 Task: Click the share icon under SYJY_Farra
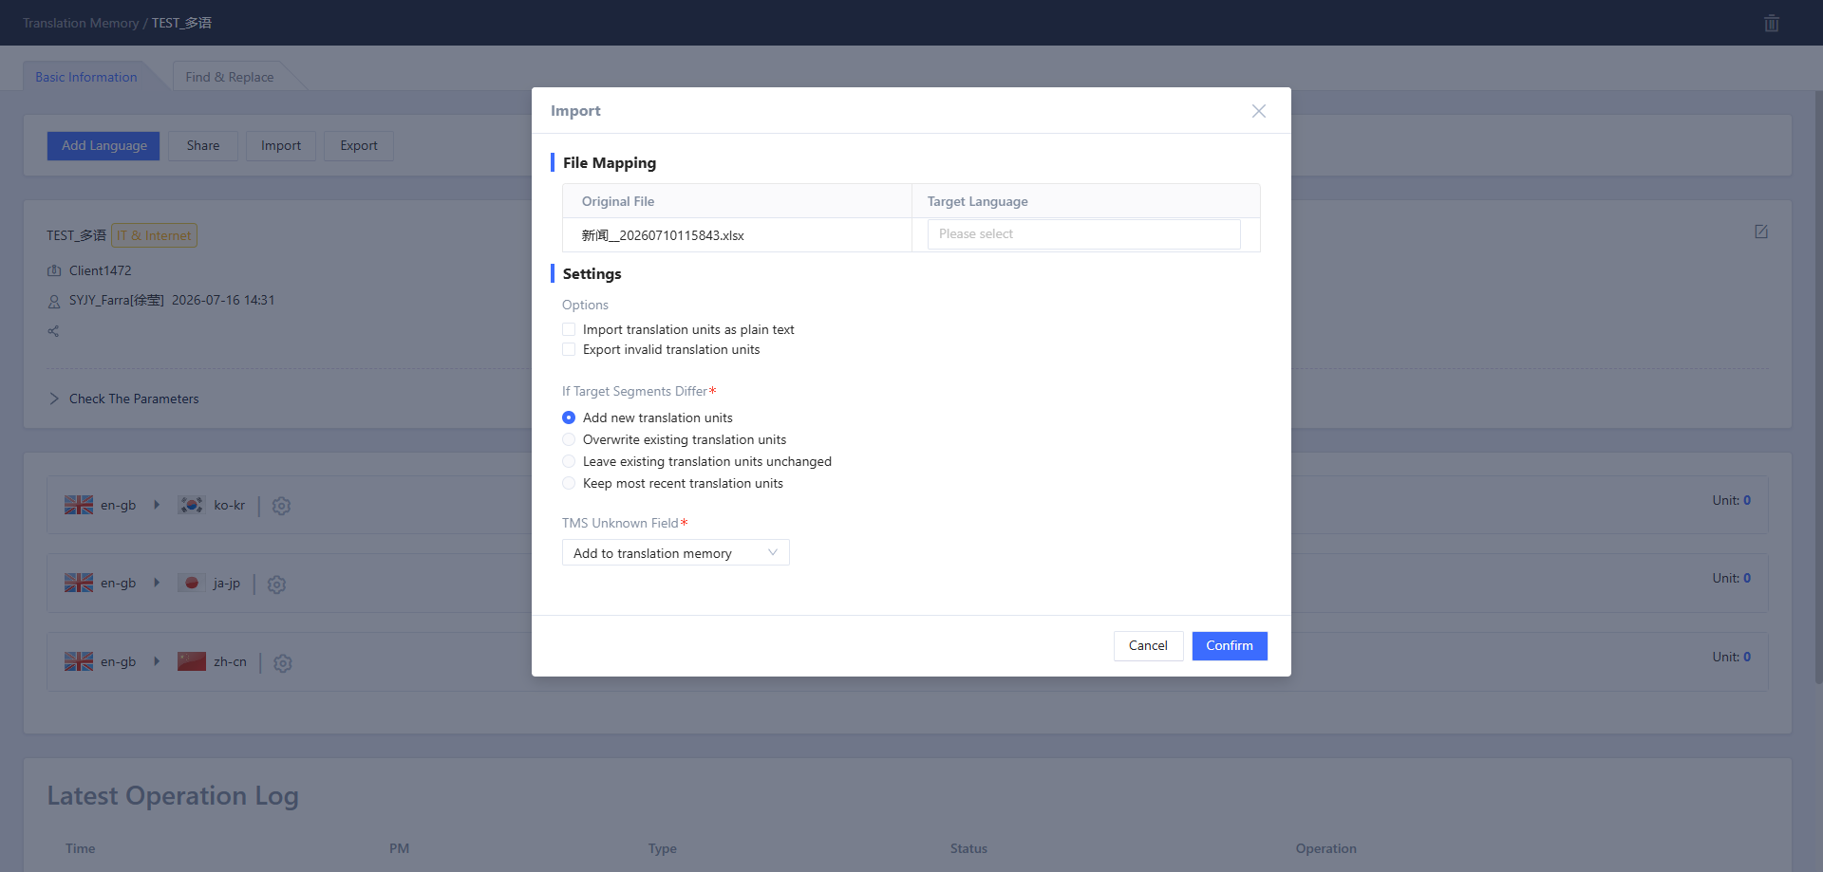pyautogui.click(x=53, y=331)
